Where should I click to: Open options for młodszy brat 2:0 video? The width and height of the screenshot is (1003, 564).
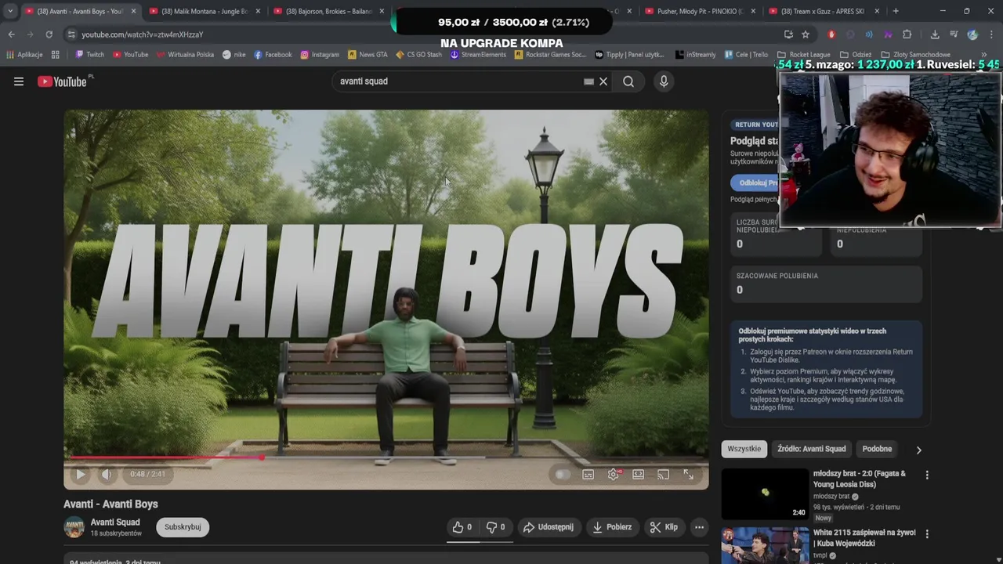click(927, 475)
